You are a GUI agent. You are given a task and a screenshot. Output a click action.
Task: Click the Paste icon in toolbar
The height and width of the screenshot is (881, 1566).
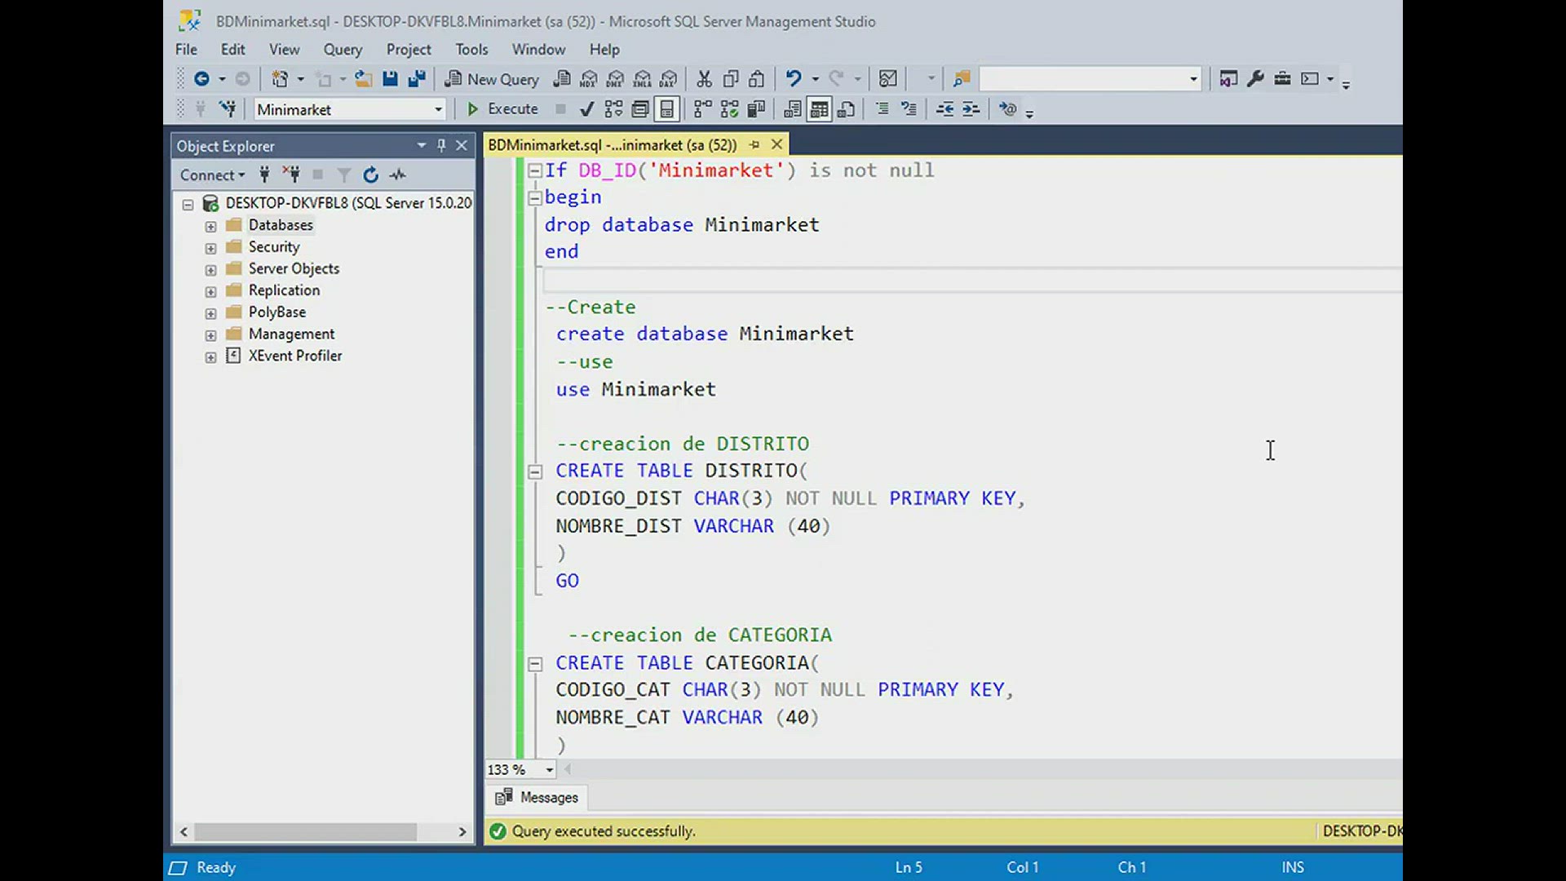[x=757, y=79]
